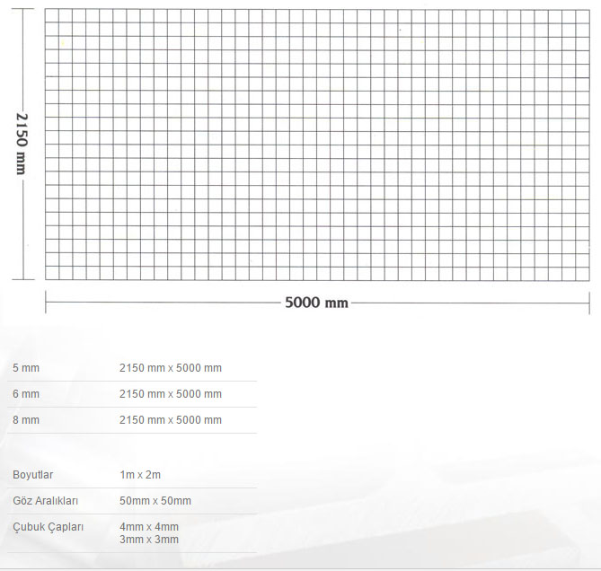The height and width of the screenshot is (571, 601).
Task: Click the vertical 2150 mm height label
Action: coord(22,144)
